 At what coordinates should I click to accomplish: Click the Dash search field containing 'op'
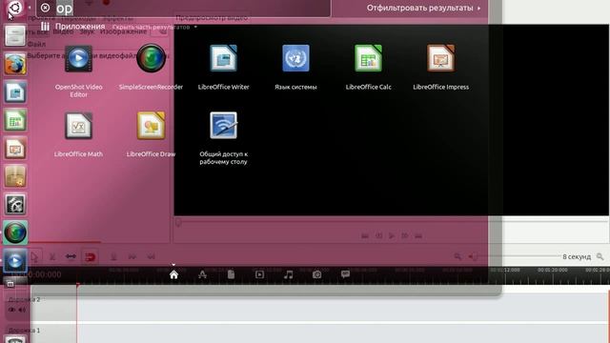[x=183, y=8]
